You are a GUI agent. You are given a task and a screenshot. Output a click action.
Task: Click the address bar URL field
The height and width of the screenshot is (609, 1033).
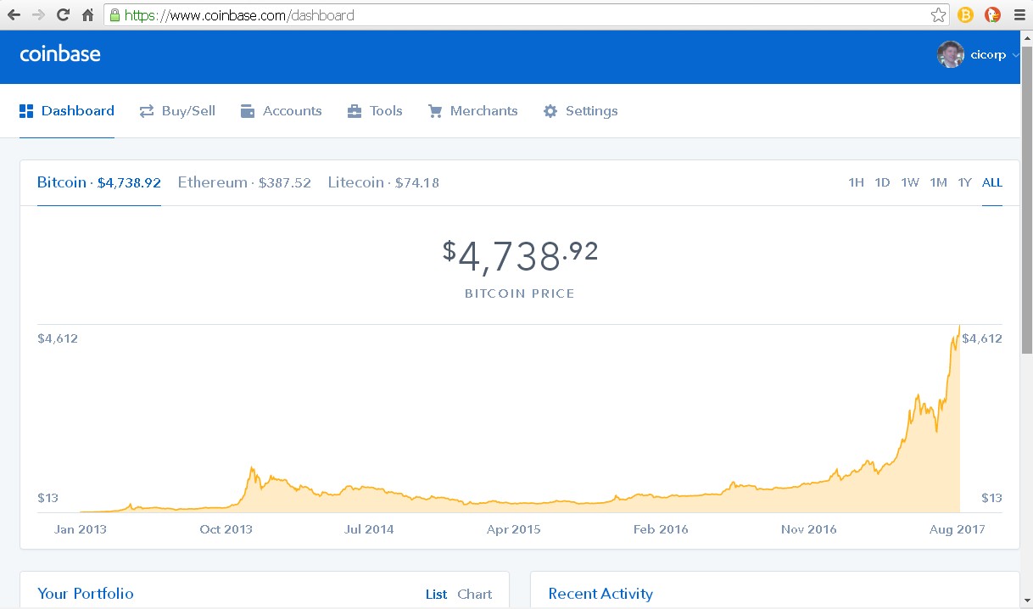click(526, 15)
